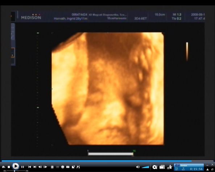Skip to the previous chapter
Image resolution: width=215 pixels, height=172 pixels.
point(29,167)
